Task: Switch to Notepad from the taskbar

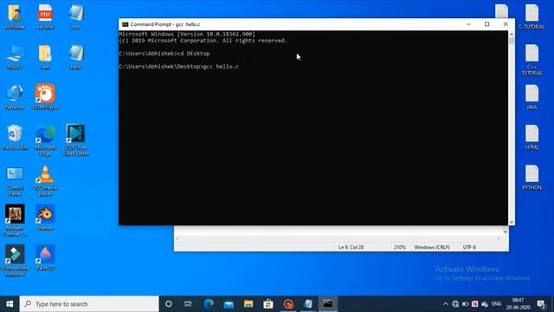Action: [308, 304]
